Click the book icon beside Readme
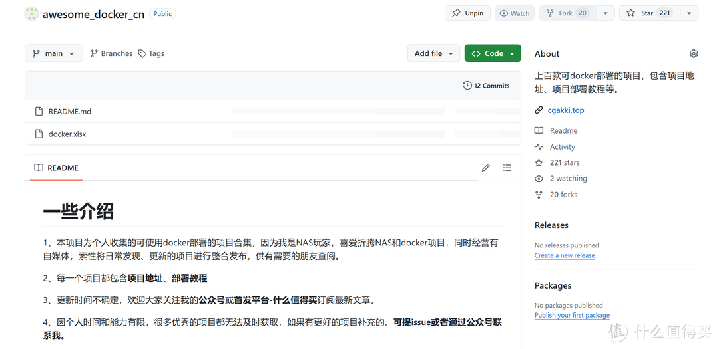719x349 pixels. click(x=539, y=130)
